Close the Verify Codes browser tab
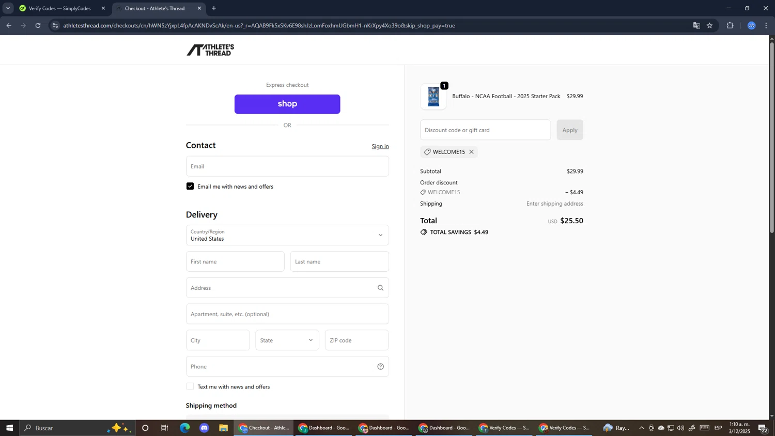 (x=103, y=8)
